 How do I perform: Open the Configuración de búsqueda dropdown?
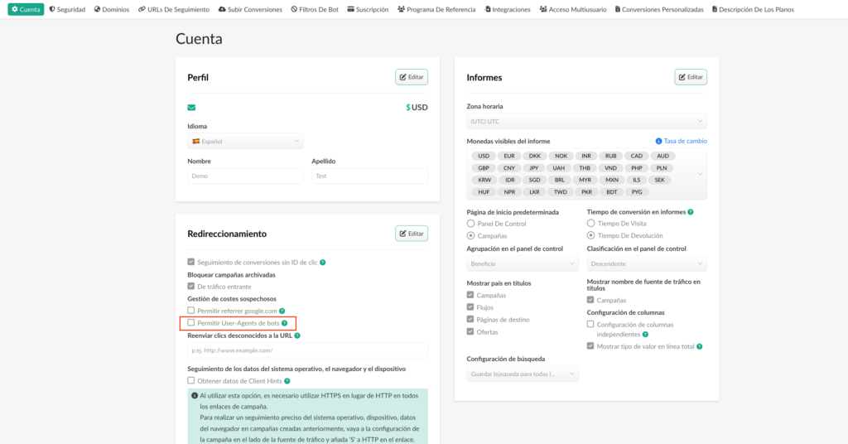pyautogui.click(x=523, y=374)
